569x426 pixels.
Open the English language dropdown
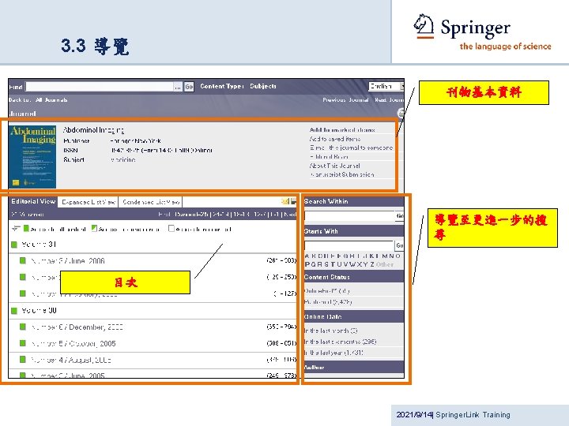pos(386,86)
